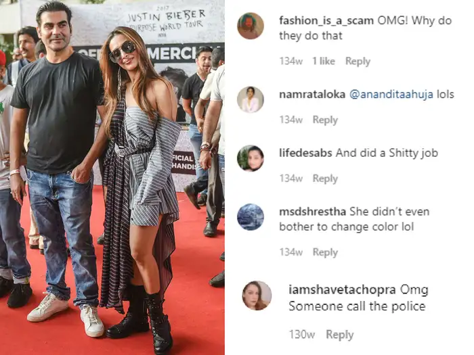Reply to msdshrestha's comment
This screenshot has height=355, width=474.
click(325, 252)
